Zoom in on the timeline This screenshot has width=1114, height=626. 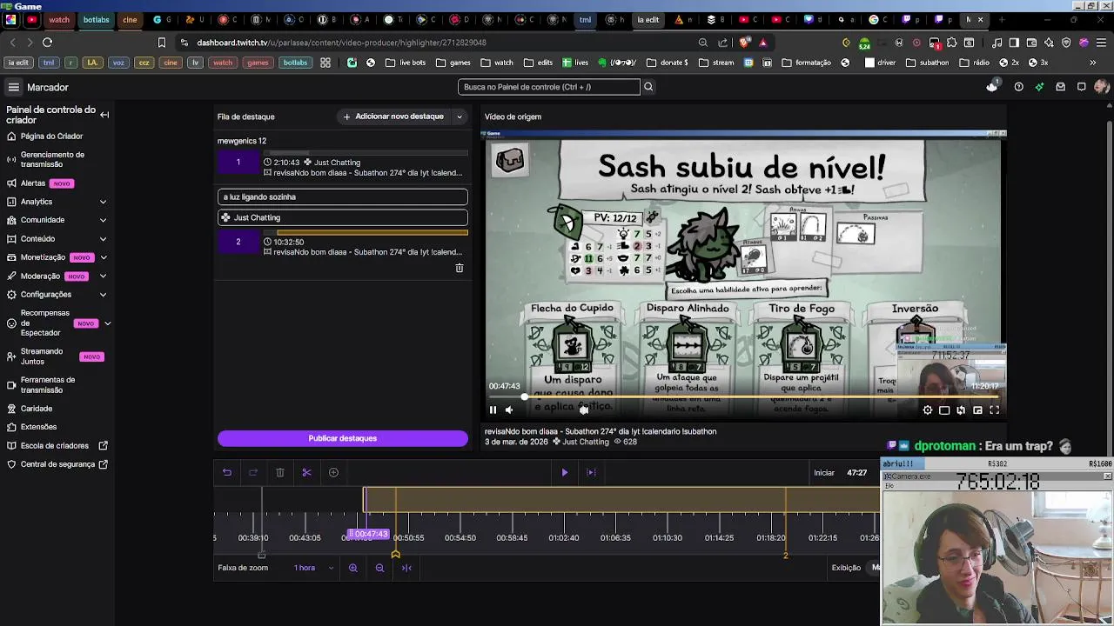tap(353, 568)
